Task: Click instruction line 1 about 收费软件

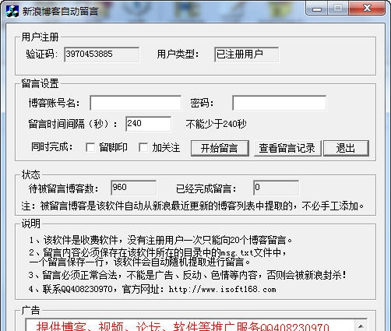Action: pyautogui.click(x=160, y=240)
